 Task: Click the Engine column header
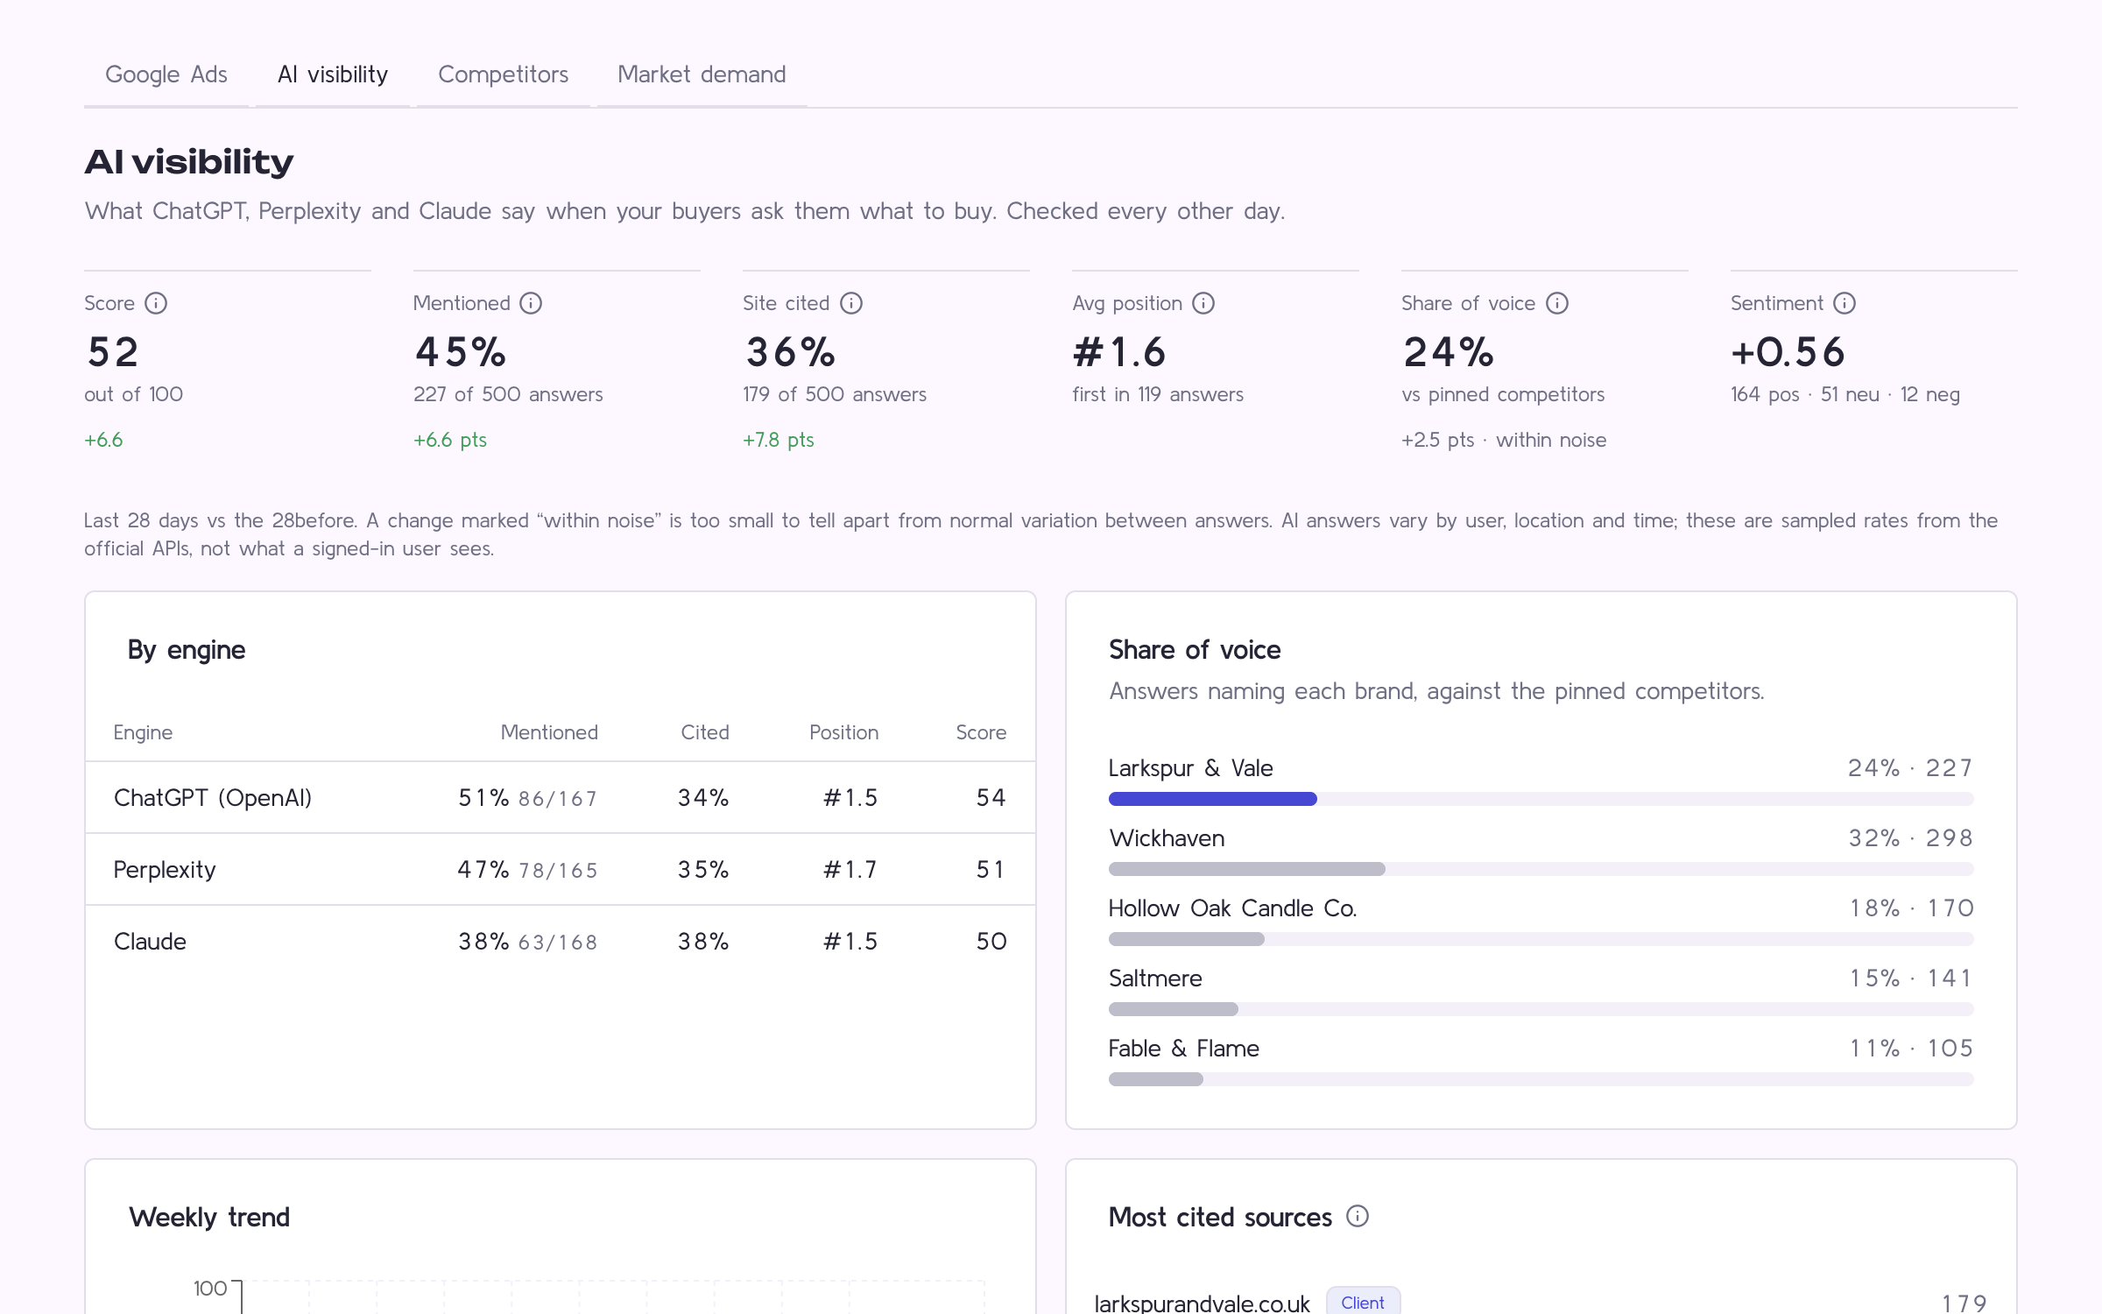143,732
